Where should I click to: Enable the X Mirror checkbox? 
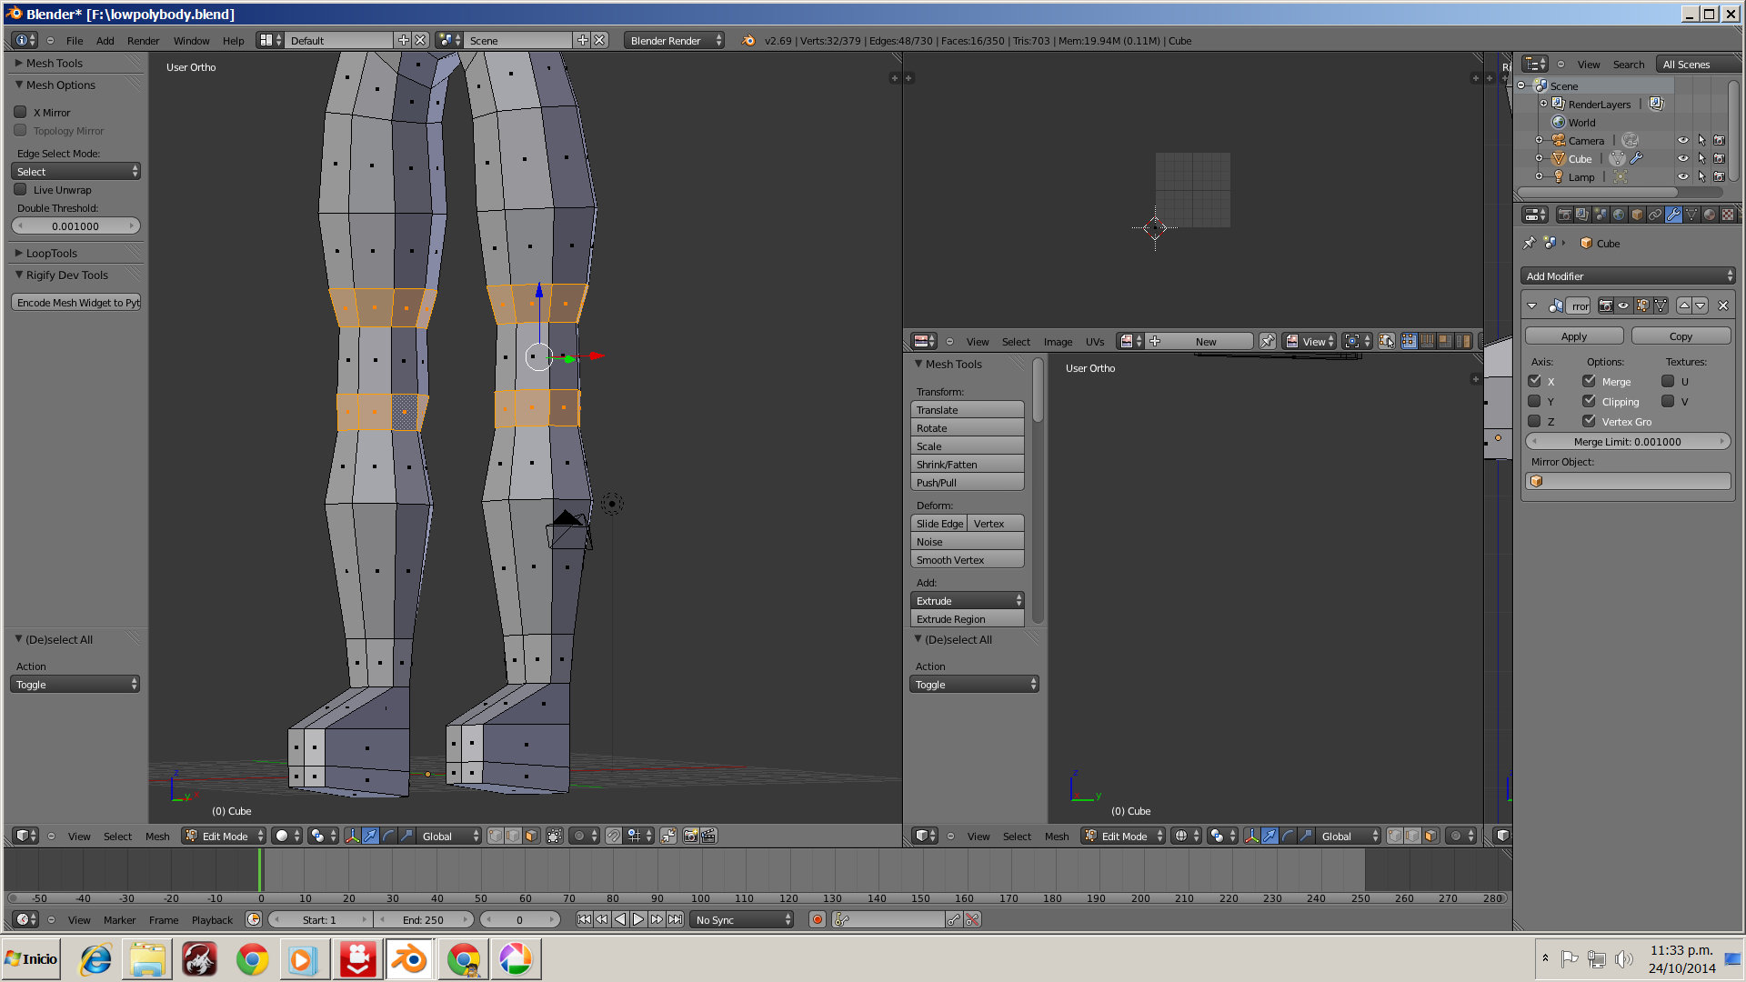(20, 113)
